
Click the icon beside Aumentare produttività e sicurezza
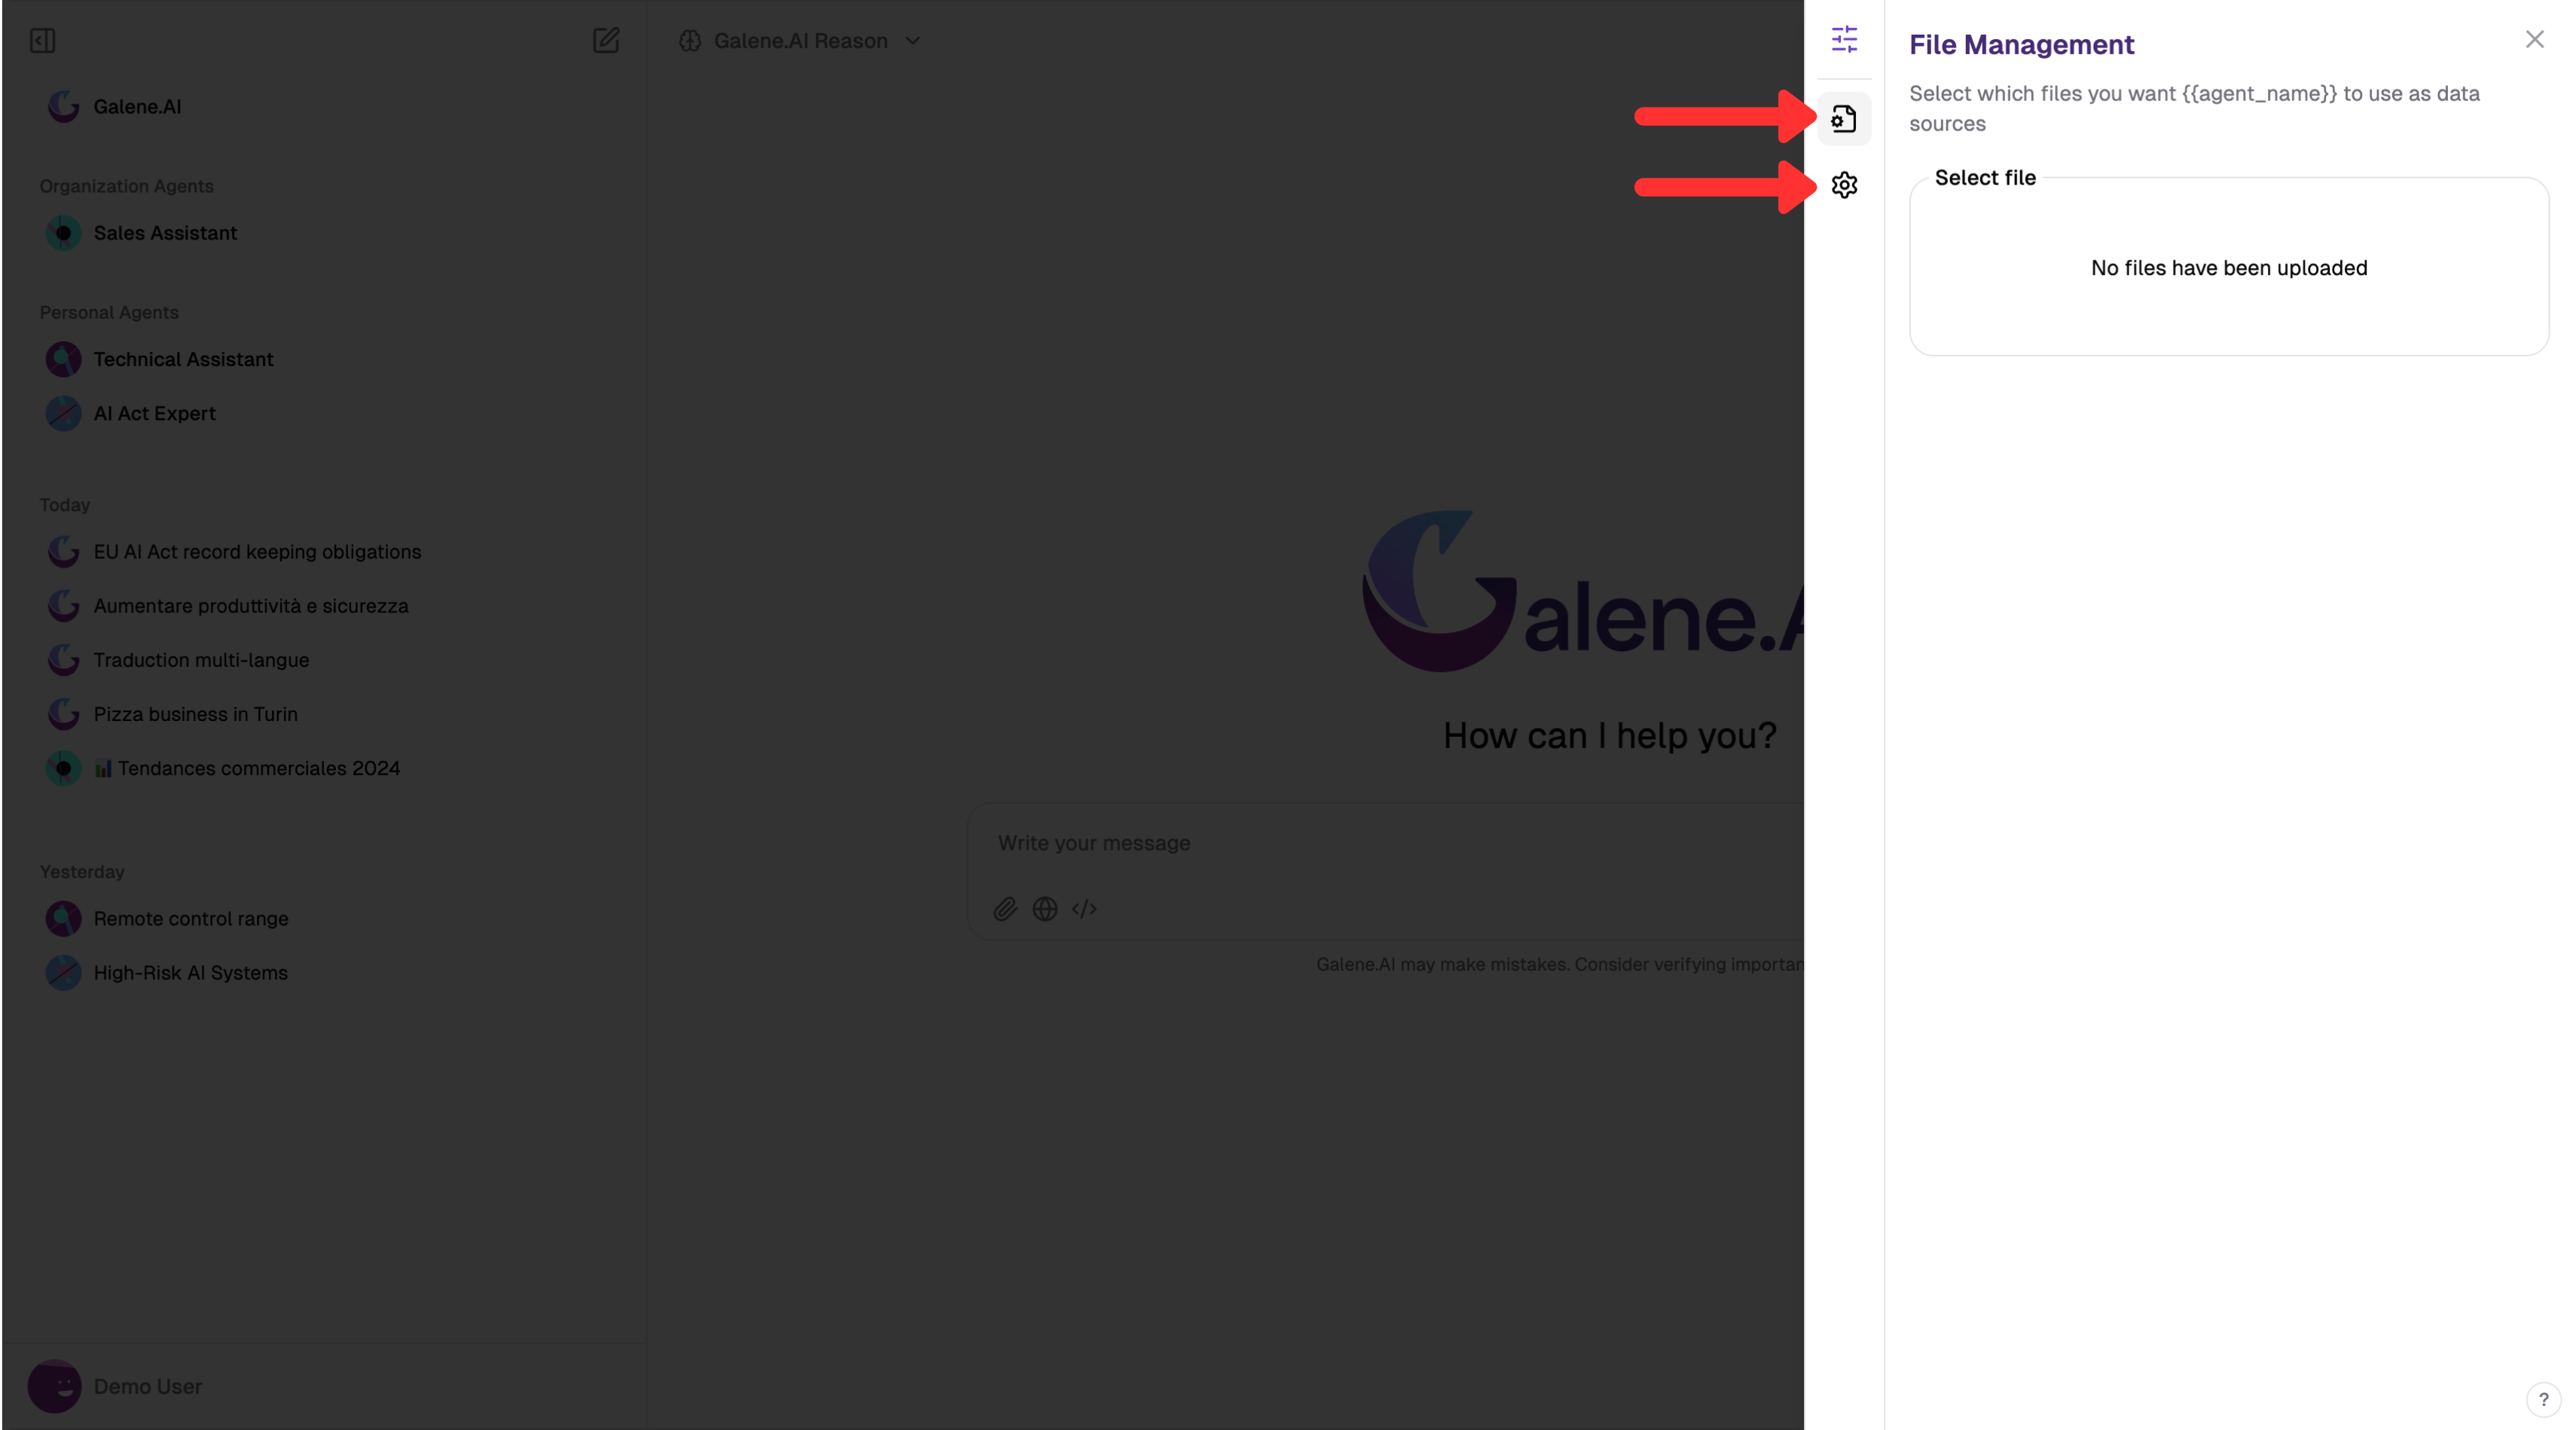coord(63,606)
